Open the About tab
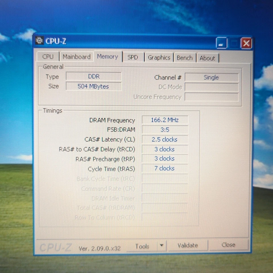This screenshot has width=273, height=273. (208, 58)
